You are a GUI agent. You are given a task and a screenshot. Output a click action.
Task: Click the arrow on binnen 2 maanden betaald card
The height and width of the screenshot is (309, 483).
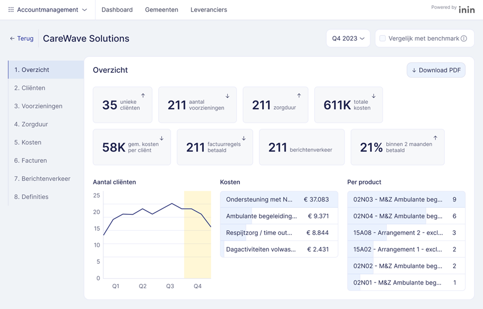[x=435, y=138]
